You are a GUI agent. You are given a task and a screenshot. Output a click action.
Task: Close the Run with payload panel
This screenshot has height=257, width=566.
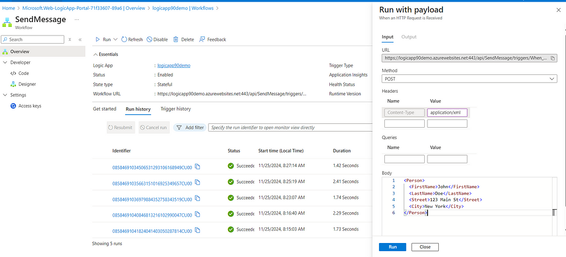pos(558,10)
